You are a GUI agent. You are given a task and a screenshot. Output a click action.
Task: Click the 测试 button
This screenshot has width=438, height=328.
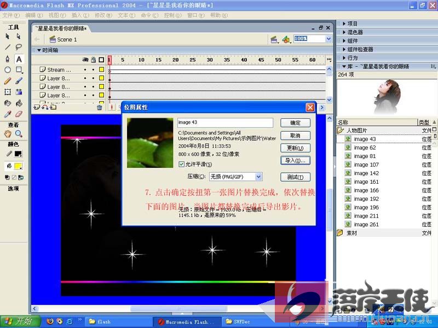coord(295,177)
